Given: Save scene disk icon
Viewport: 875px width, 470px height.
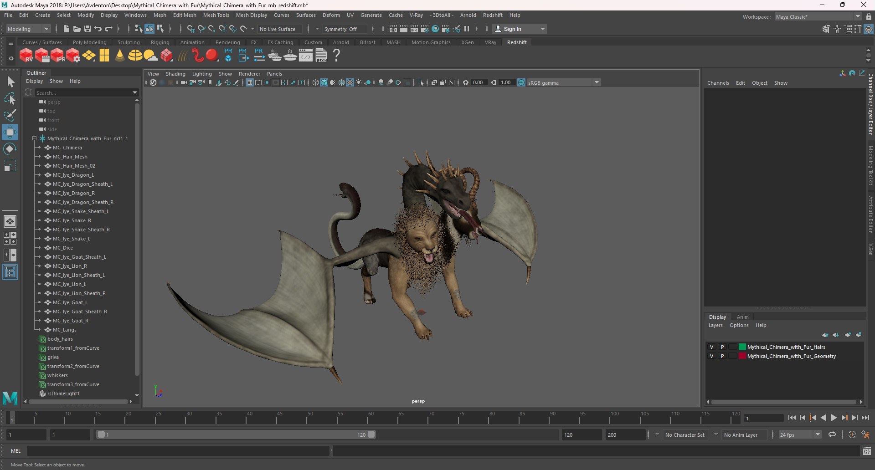Looking at the screenshot, I should pos(87,29).
